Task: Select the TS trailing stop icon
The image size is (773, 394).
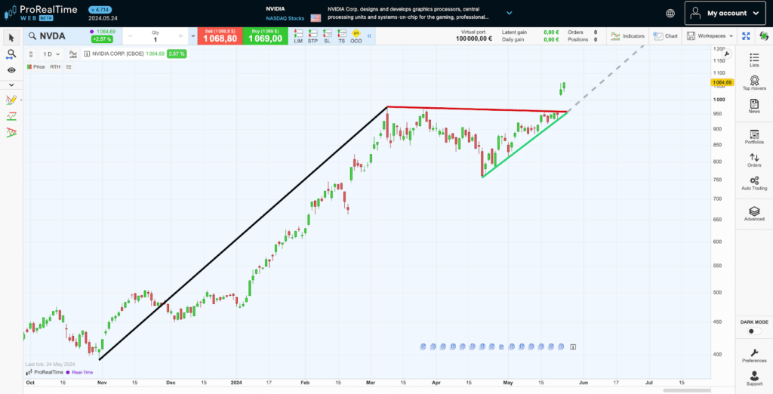Action: 342,36
